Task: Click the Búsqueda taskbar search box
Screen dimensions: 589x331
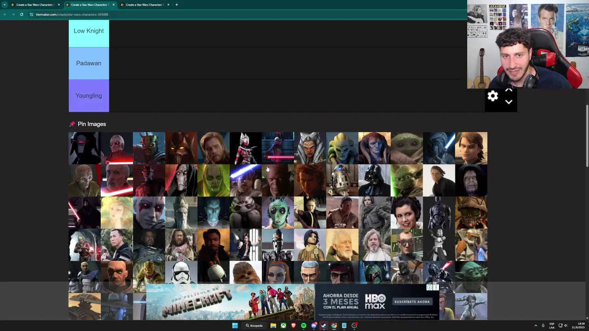Action: (x=254, y=325)
